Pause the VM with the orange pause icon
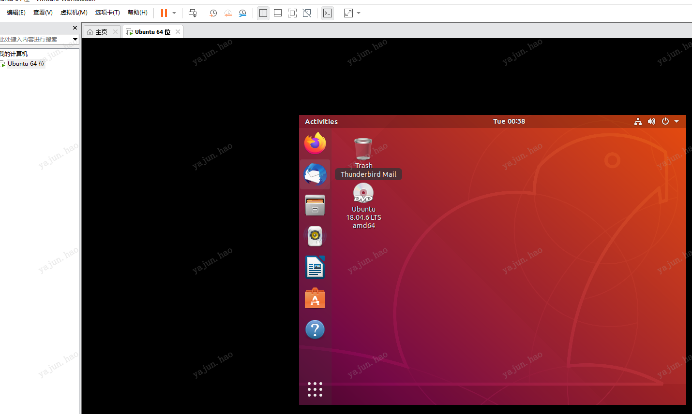The width and height of the screenshot is (692, 414). (164, 13)
